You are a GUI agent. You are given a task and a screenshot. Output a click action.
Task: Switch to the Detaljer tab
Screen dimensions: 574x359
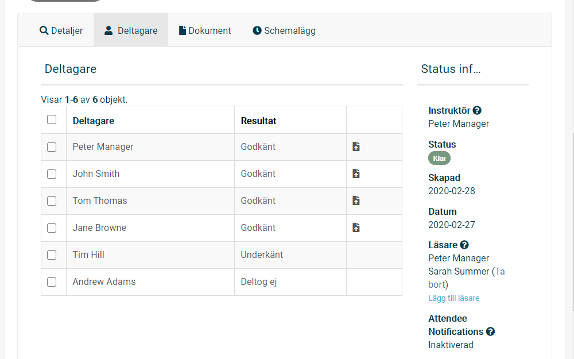click(61, 30)
